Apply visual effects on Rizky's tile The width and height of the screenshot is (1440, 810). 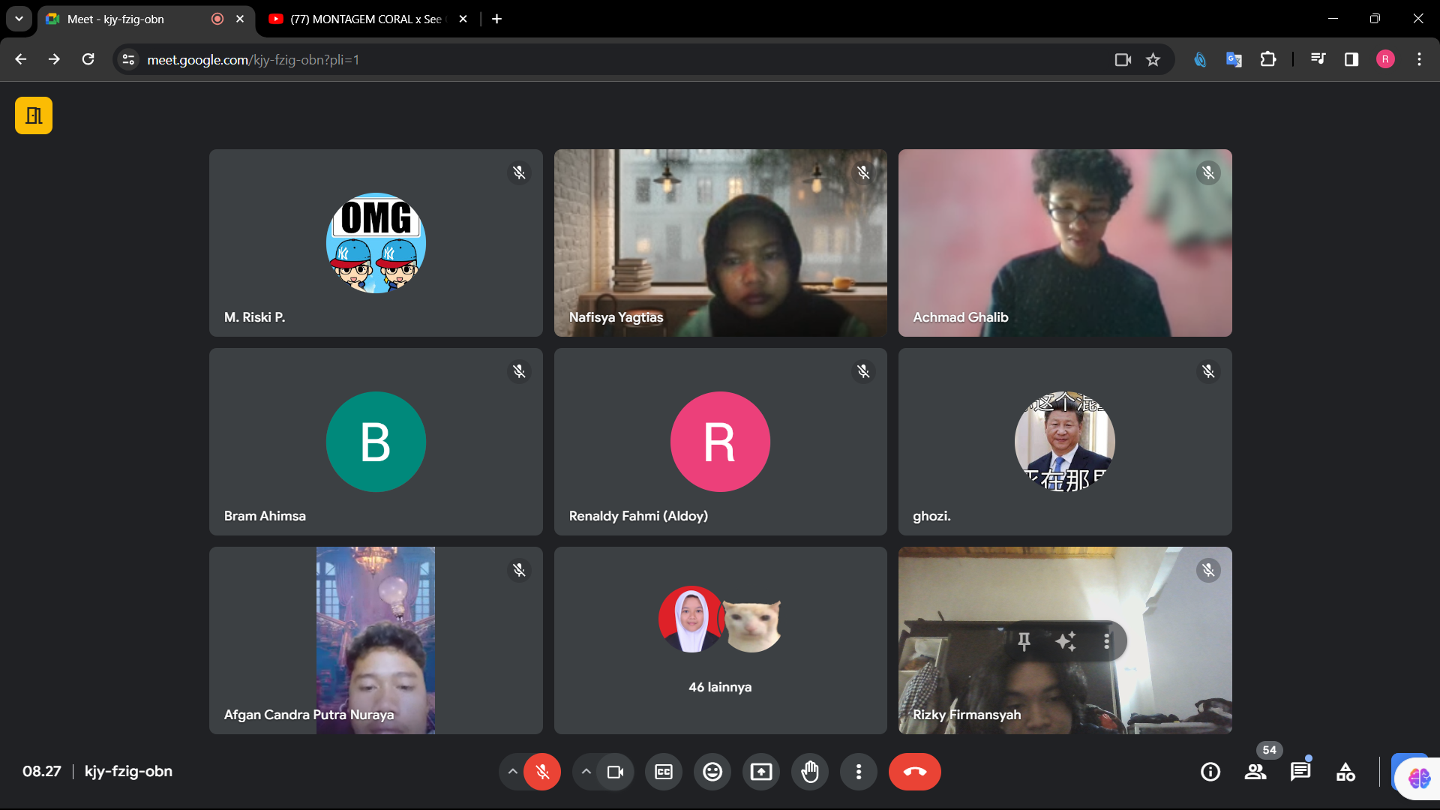coord(1066,641)
